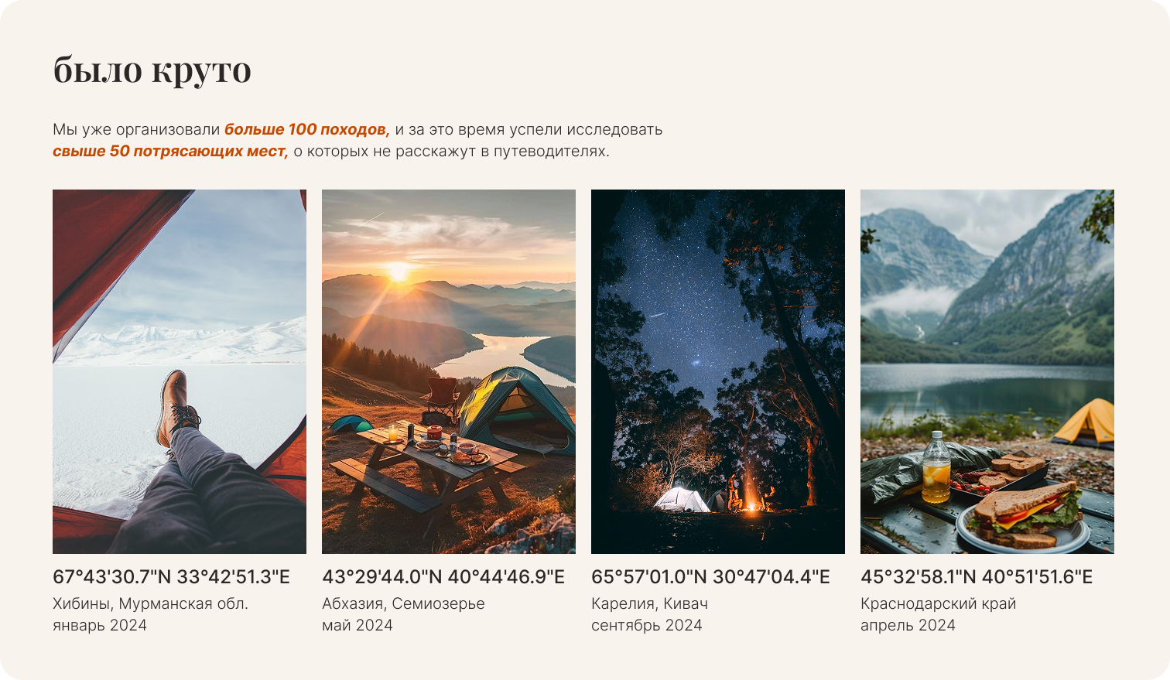
Task: Open the Krasnodar lake picnic photo
Action: pos(987,371)
